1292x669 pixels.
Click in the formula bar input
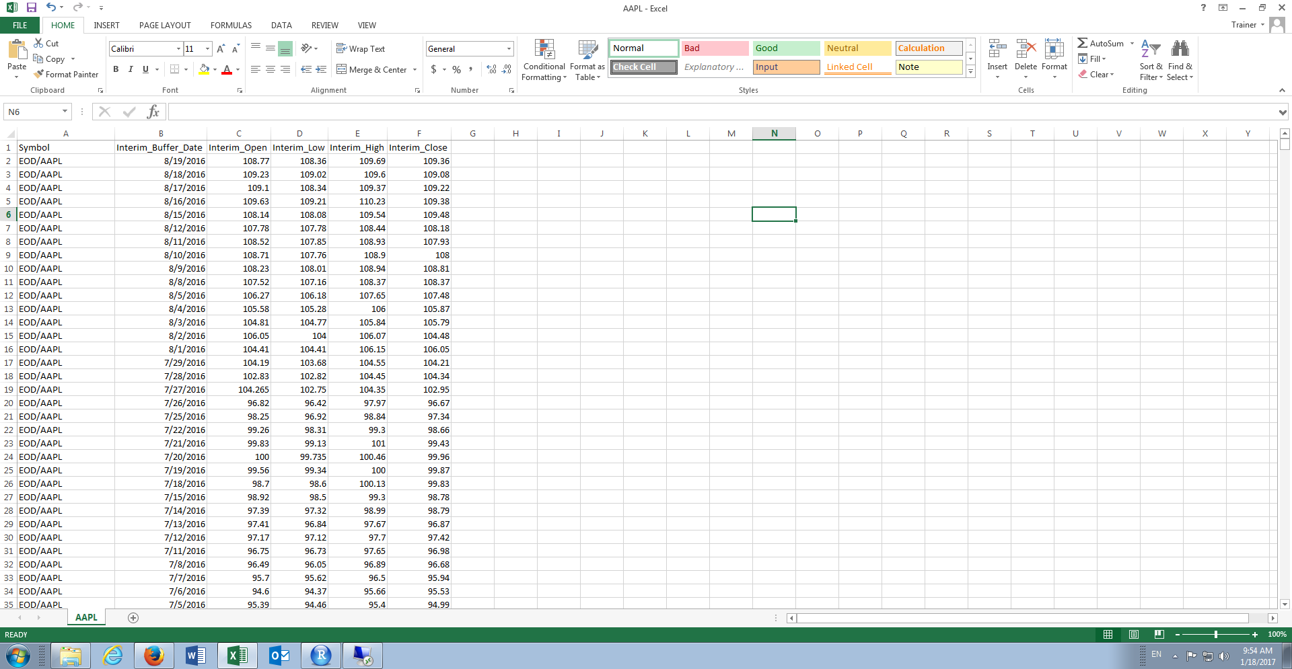[722, 112]
